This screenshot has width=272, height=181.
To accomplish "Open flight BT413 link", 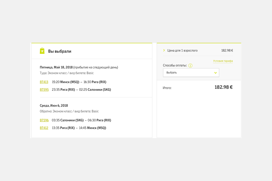I will click(44, 82).
